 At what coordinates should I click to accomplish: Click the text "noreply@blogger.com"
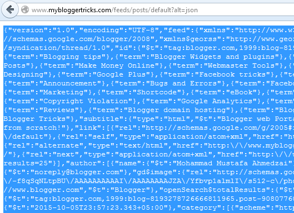pos(77,172)
